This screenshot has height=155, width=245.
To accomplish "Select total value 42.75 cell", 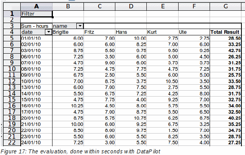I will point(226,50).
